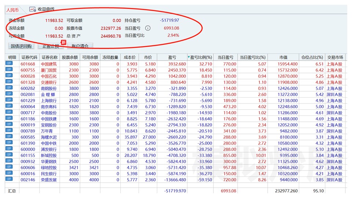
Task: Open detail icon for 601328 交通银行 row
Action: point(9,81)
